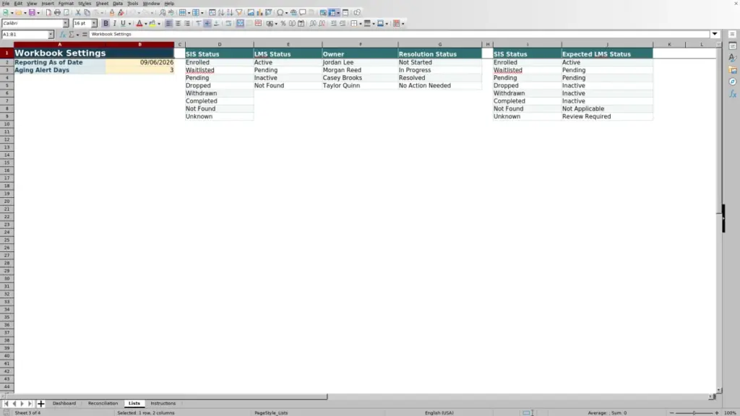
Task: Click the Tools menu
Action: (x=133, y=4)
